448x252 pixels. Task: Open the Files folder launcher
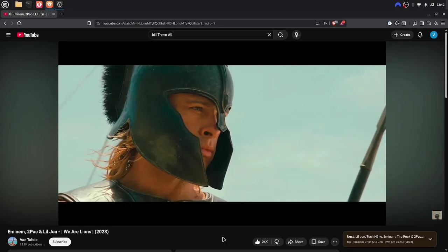tap(19, 5)
